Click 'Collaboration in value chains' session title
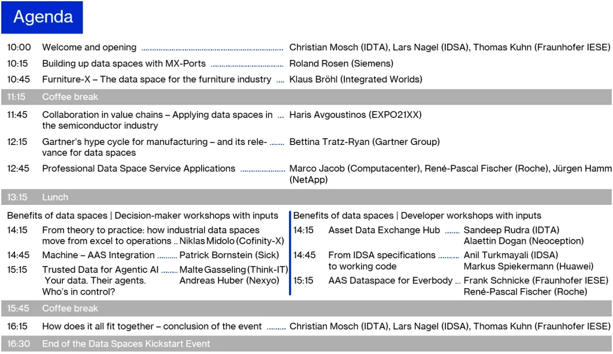 pyautogui.click(x=157, y=115)
